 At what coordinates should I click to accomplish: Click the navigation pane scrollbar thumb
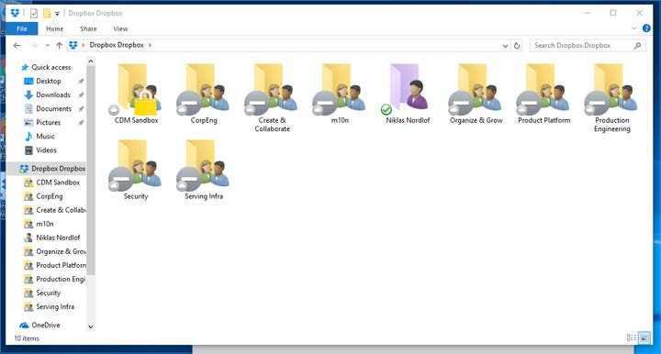point(91,171)
